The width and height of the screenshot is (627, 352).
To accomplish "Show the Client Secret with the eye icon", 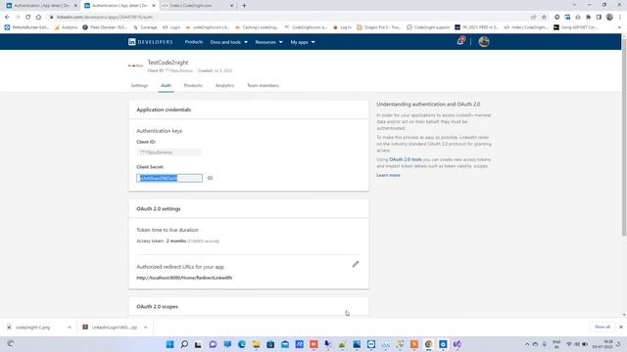I will (x=210, y=178).
